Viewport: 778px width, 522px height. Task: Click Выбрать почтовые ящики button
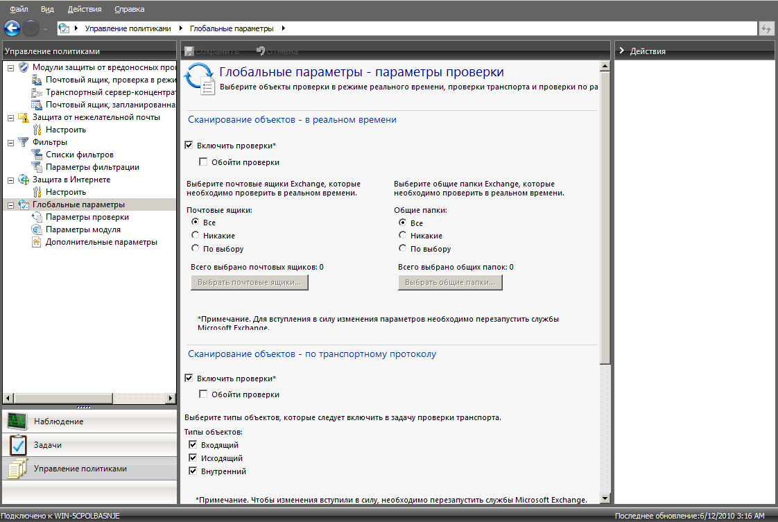pyautogui.click(x=250, y=282)
